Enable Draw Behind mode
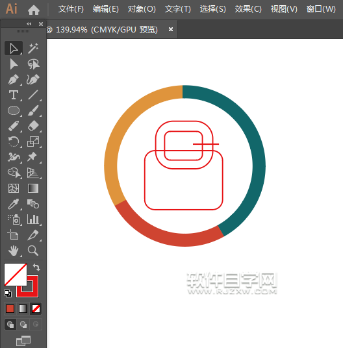Screen dimensions: 343x348 [x=23, y=325]
